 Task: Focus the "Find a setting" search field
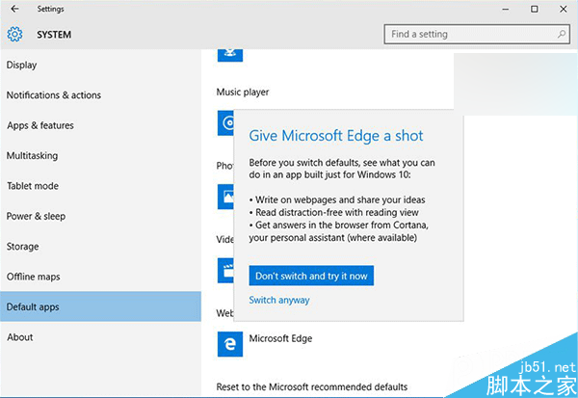coord(467,35)
